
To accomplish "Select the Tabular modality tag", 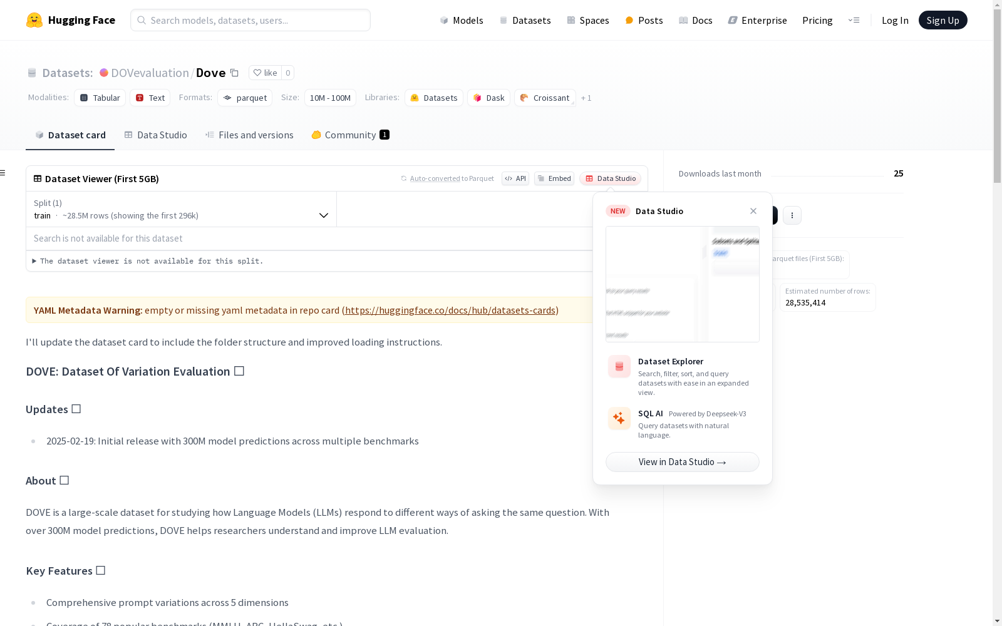I will [100, 98].
